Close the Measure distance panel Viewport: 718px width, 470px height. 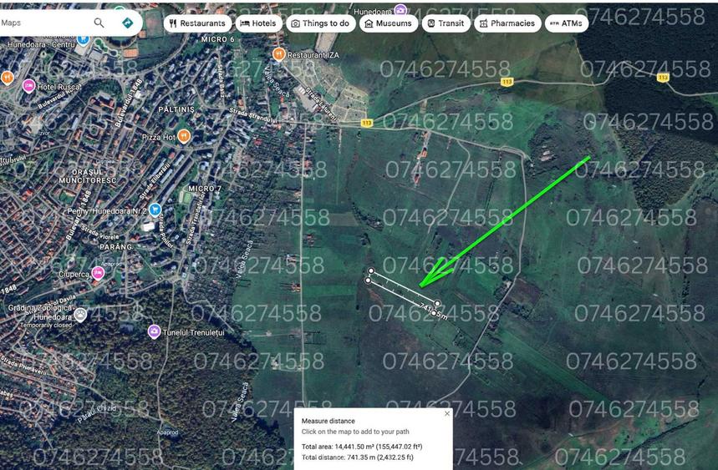coord(447,413)
